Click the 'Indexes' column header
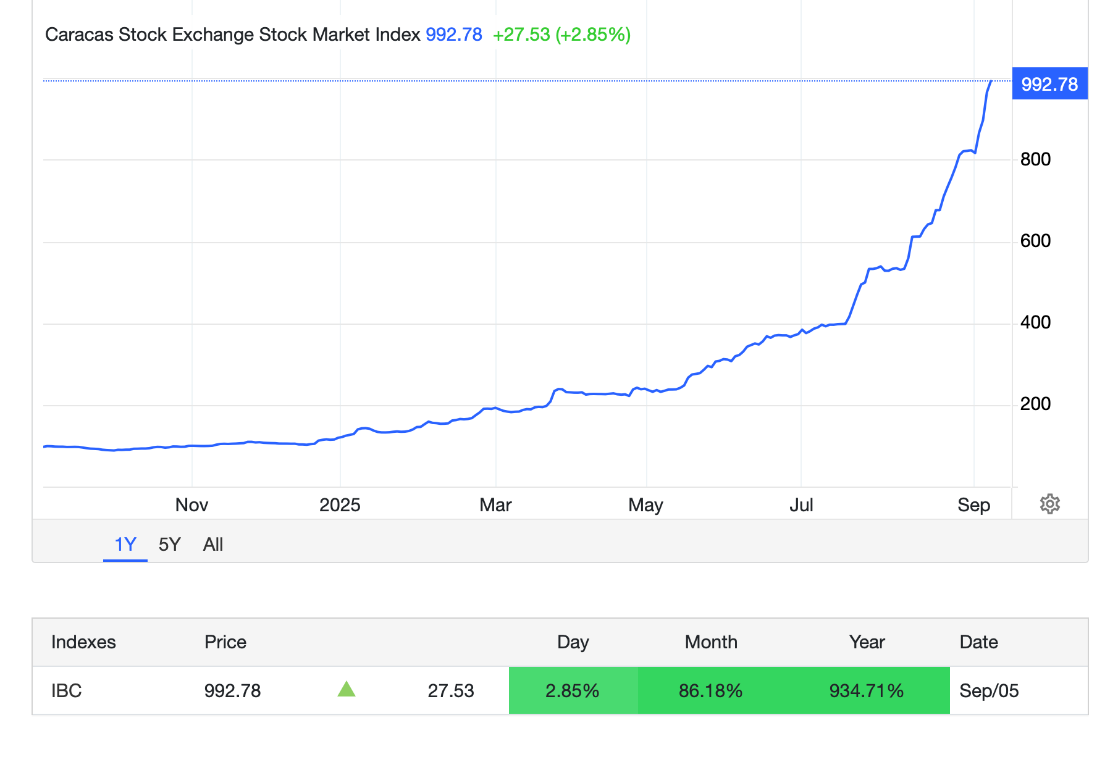Image resolution: width=1118 pixels, height=757 pixels. [83, 642]
